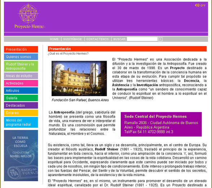The image size is (212, 188).
Task: Select Presentación in the sidebar
Action: coord(21,49)
